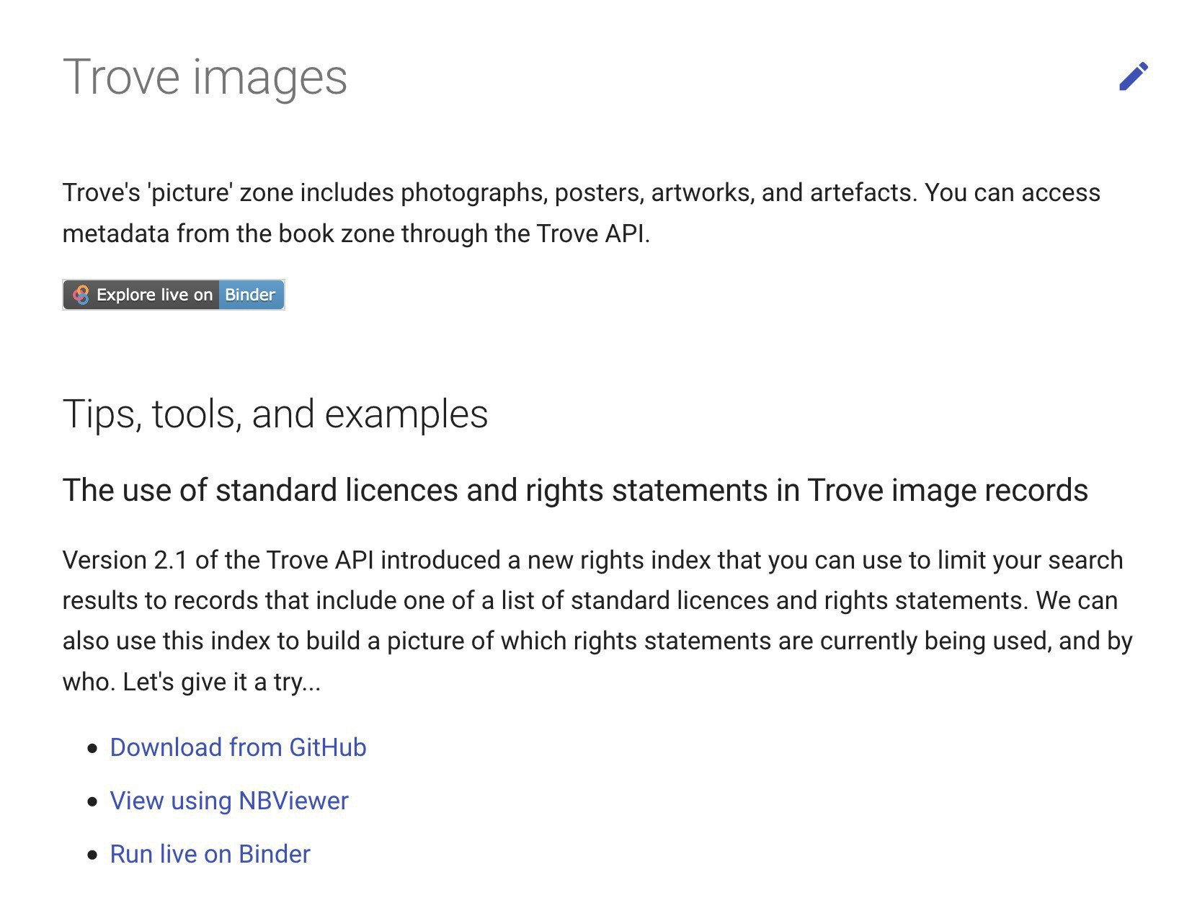The image size is (1192, 921).
Task: Open the View using NBViewer link
Action: coord(229,801)
